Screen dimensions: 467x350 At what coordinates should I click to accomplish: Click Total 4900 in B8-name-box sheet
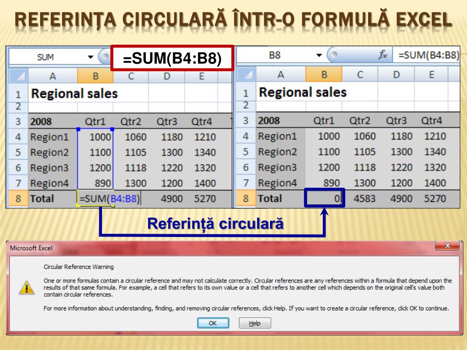[401, 198]
